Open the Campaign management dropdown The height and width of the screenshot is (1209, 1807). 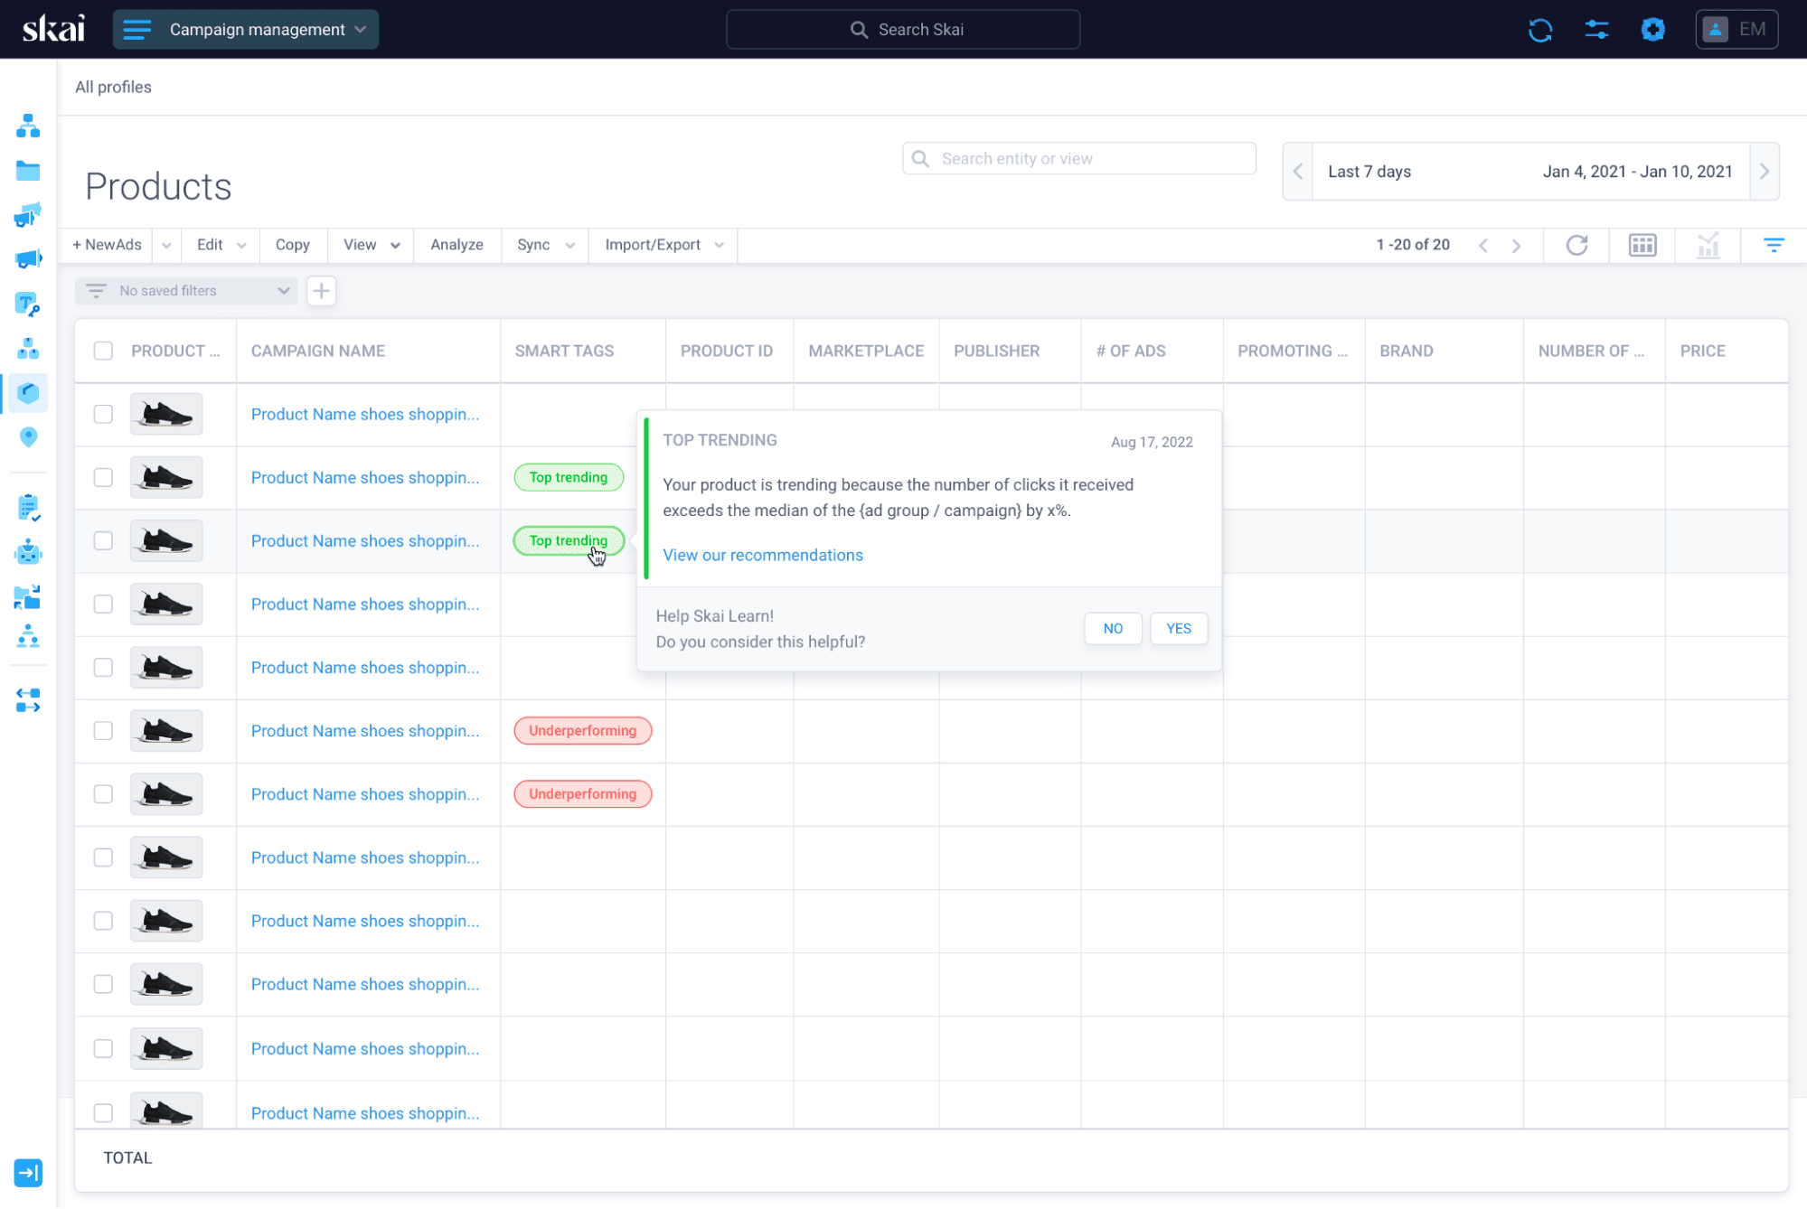246,29
